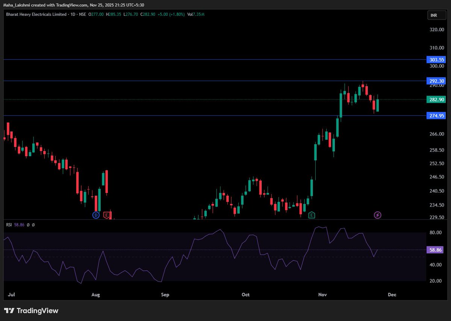The image size is (451, 321).
Task: Click the close value C282.90 in legend
Action: (148, 14)
